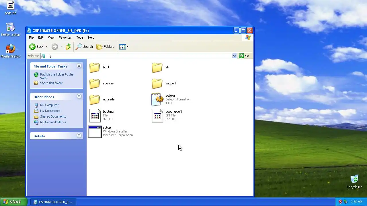Click GSP1RMCULXFRER taskbar window button
Screen dimensions: 367x206
[53, 202]
